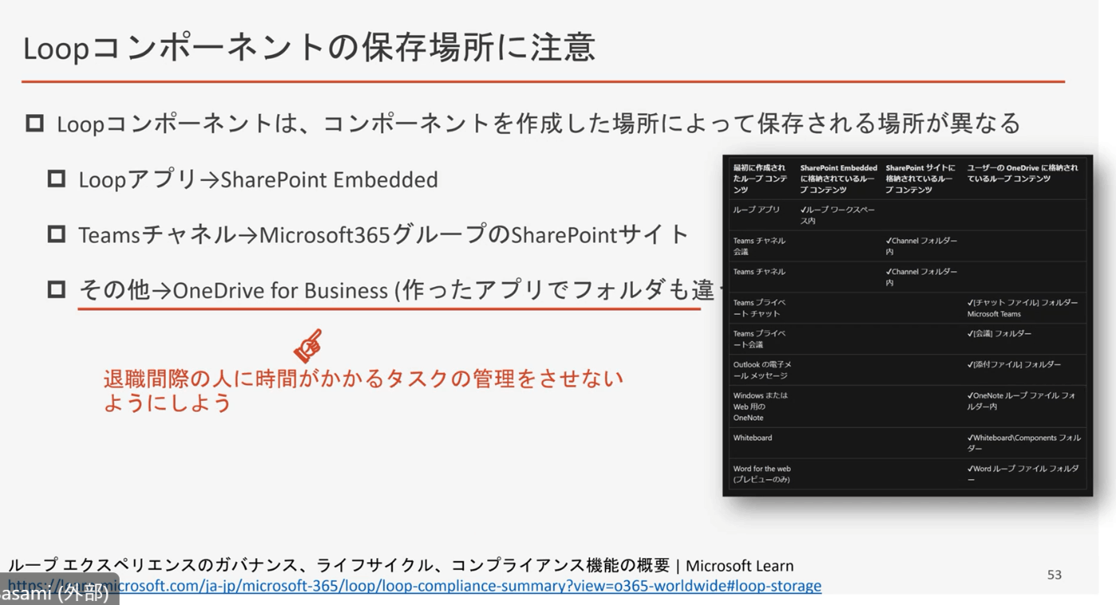Click table header 'ユーザーの OneDrive に格納されているループ コンテンツ'

pos(1022,173)
